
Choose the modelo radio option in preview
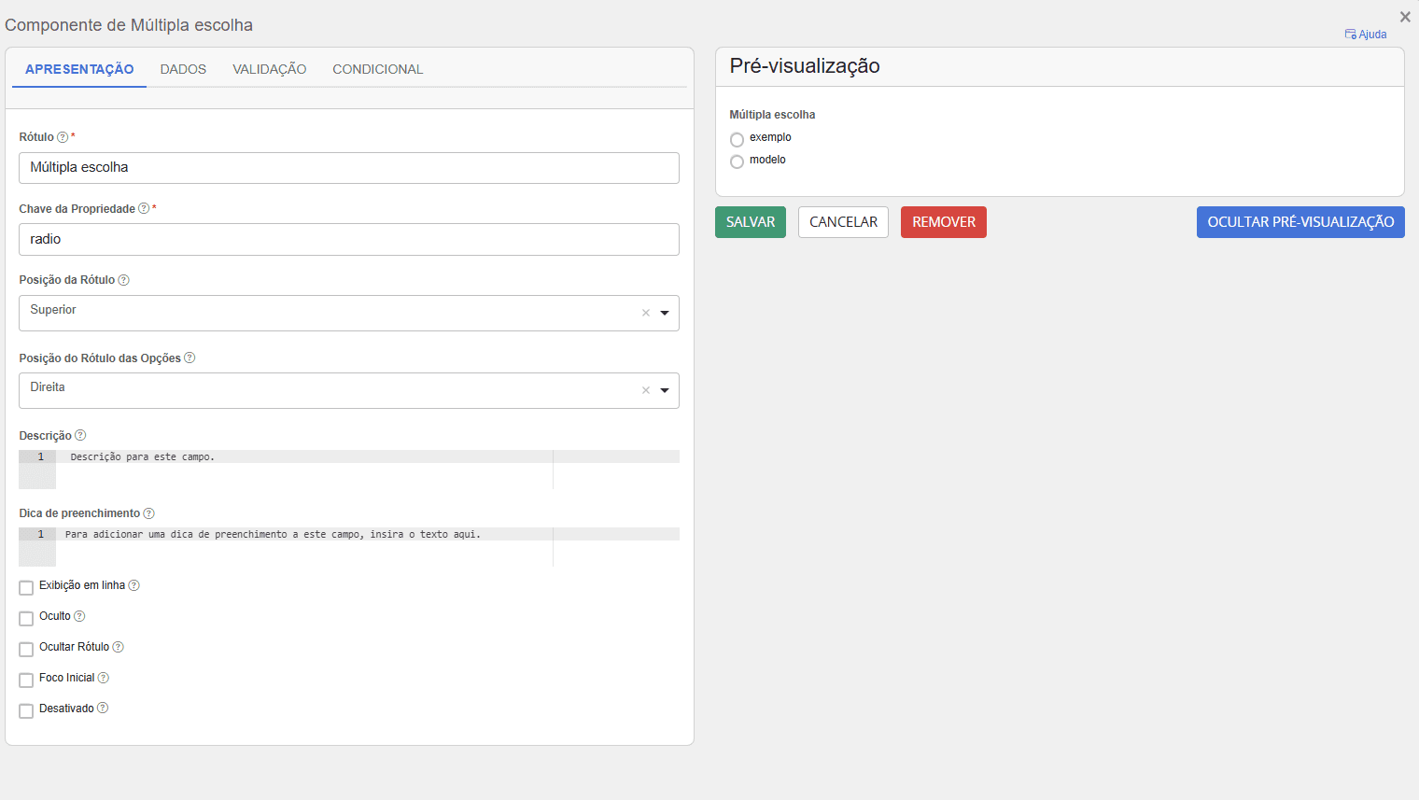pos(737,161)
